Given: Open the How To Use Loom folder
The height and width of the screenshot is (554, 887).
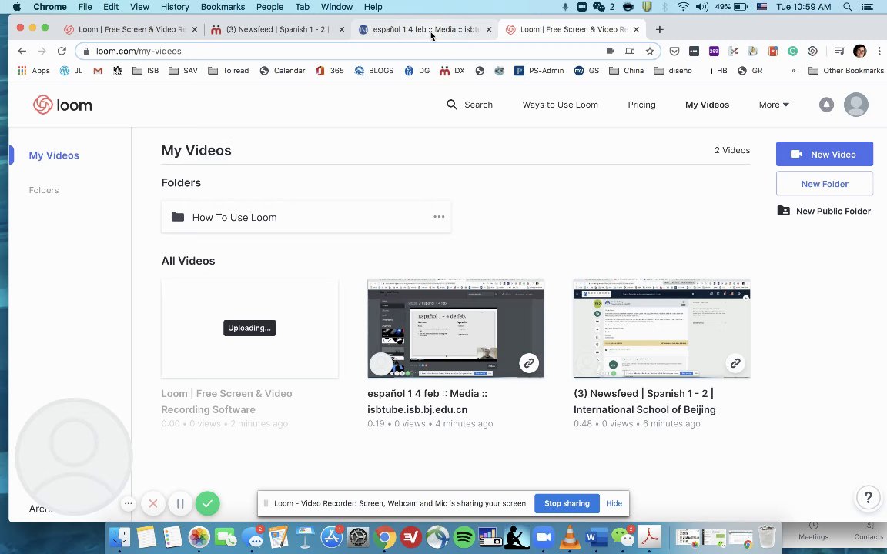Looking at the screenshot, I should 306,217.
